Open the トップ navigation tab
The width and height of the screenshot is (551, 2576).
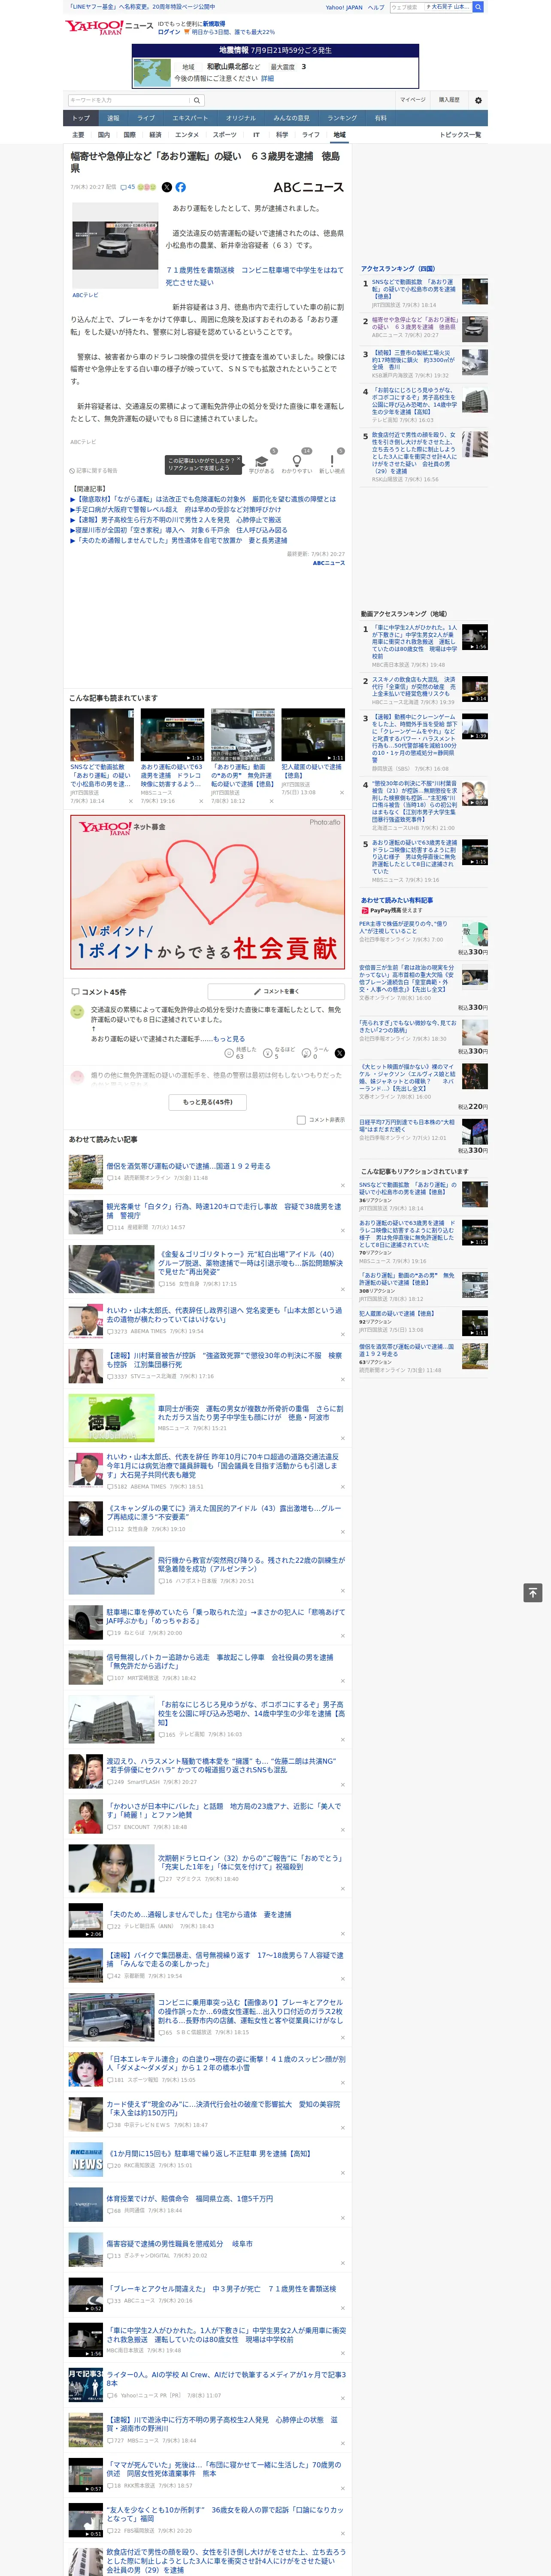[81, 118]
